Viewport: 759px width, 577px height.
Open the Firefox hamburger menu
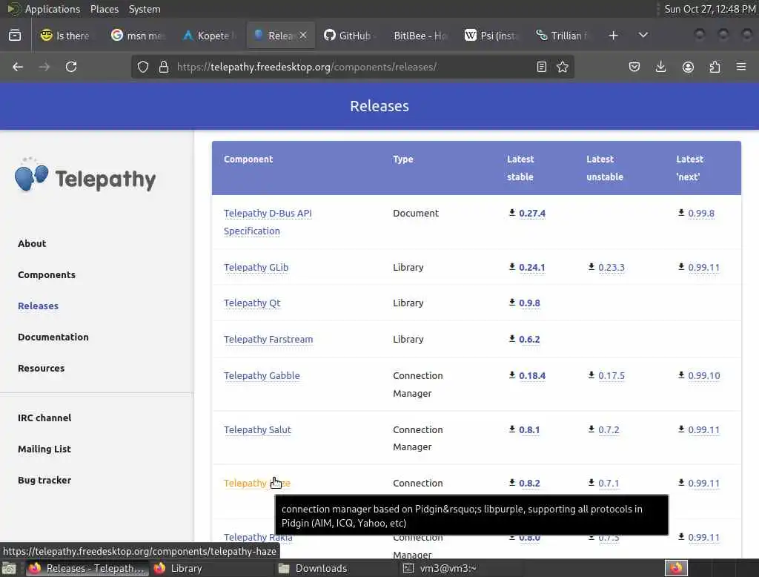coord(741,67)
